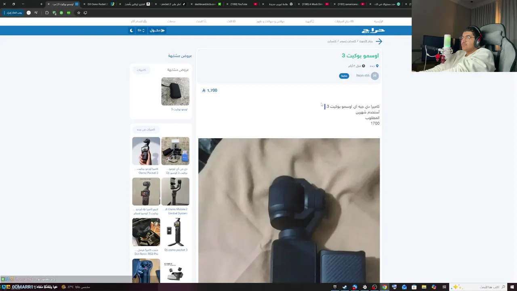Open حراج السيارات navigation item
The height and width of the screenshot is (291, 517).
(x=344, y=21)
